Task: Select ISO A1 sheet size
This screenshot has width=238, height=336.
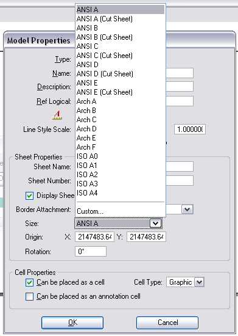Action: [x=121, y=166]
